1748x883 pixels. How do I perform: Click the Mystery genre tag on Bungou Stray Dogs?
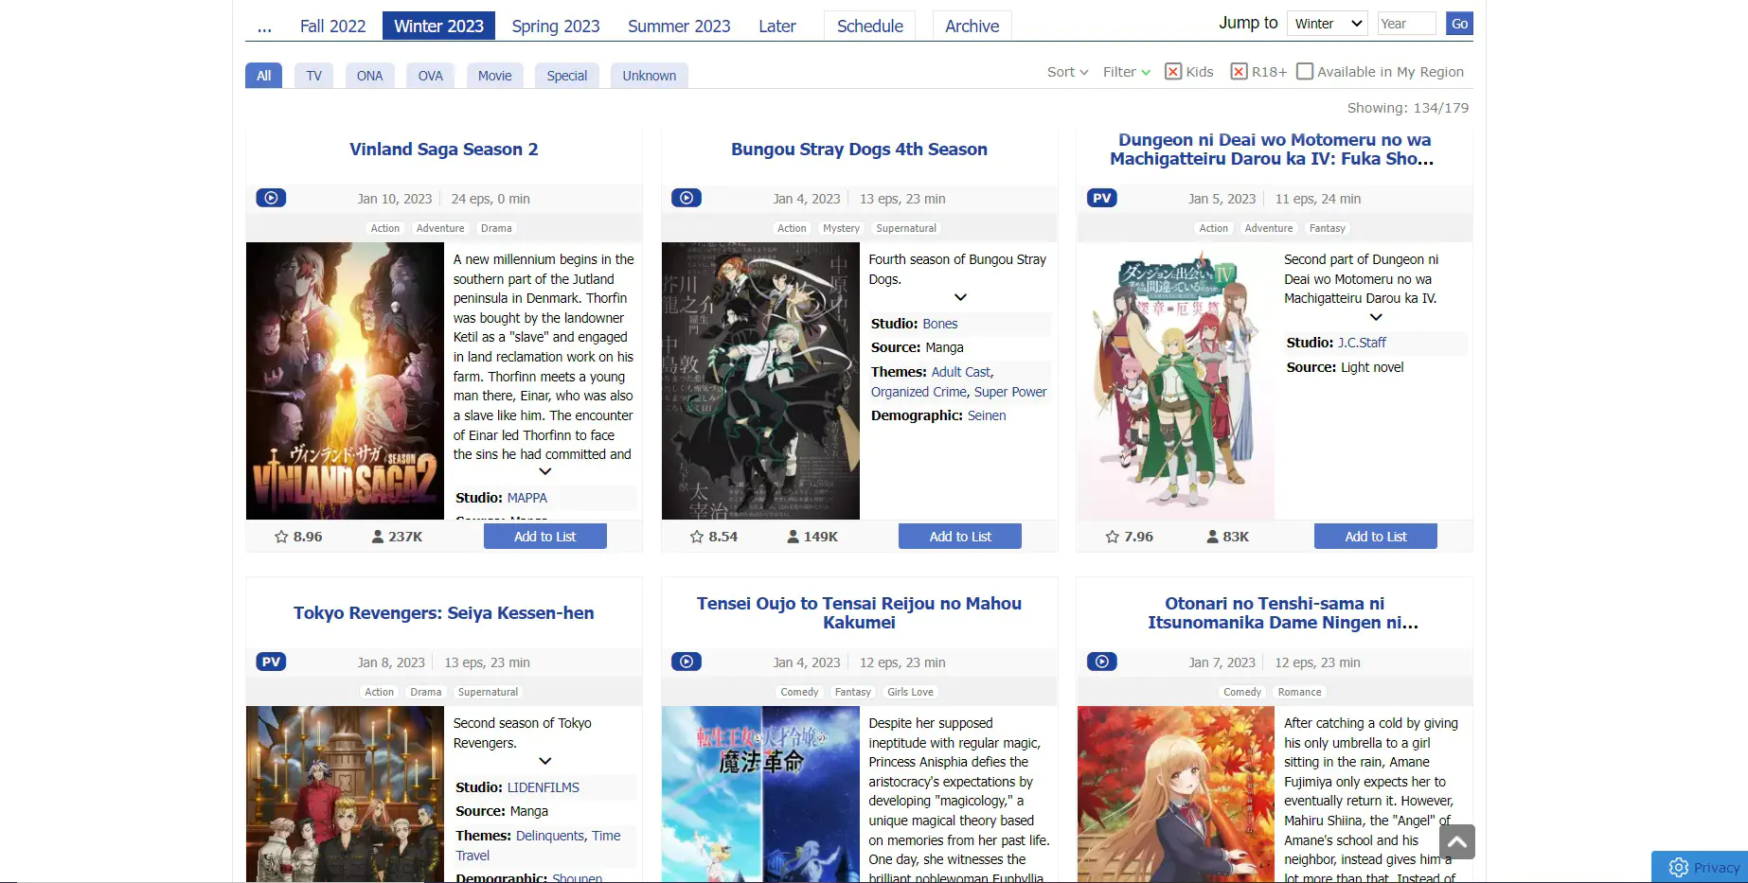841,228
